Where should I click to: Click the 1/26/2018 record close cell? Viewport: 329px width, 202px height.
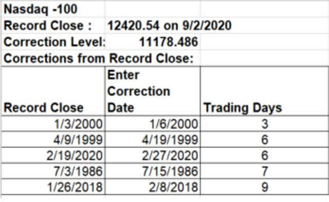[x=53, y=187]
